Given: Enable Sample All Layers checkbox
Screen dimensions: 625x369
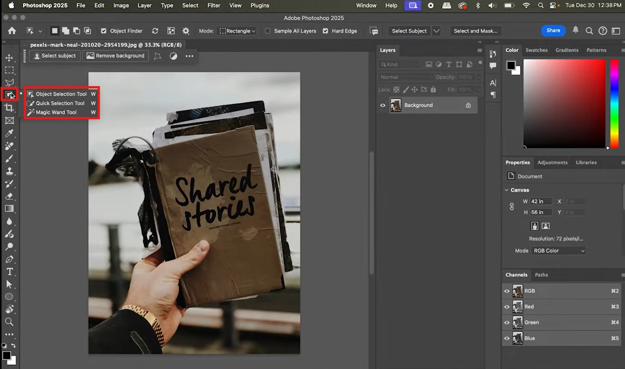Looking at the screenshot, I should (268, 31).
